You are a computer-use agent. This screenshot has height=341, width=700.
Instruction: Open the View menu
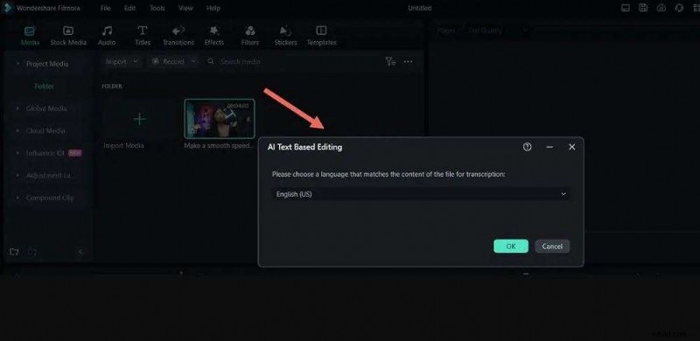(x=185, y=8)
